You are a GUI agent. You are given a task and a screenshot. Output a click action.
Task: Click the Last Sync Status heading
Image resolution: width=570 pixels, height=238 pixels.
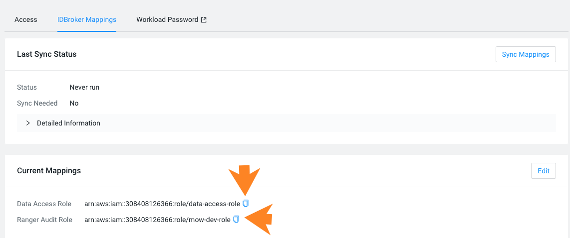[x=47, y=54]
